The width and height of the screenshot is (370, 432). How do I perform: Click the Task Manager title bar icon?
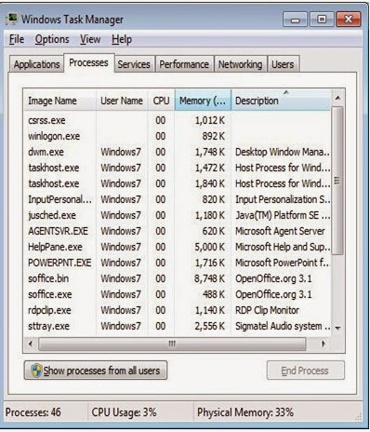pos(12,19)
